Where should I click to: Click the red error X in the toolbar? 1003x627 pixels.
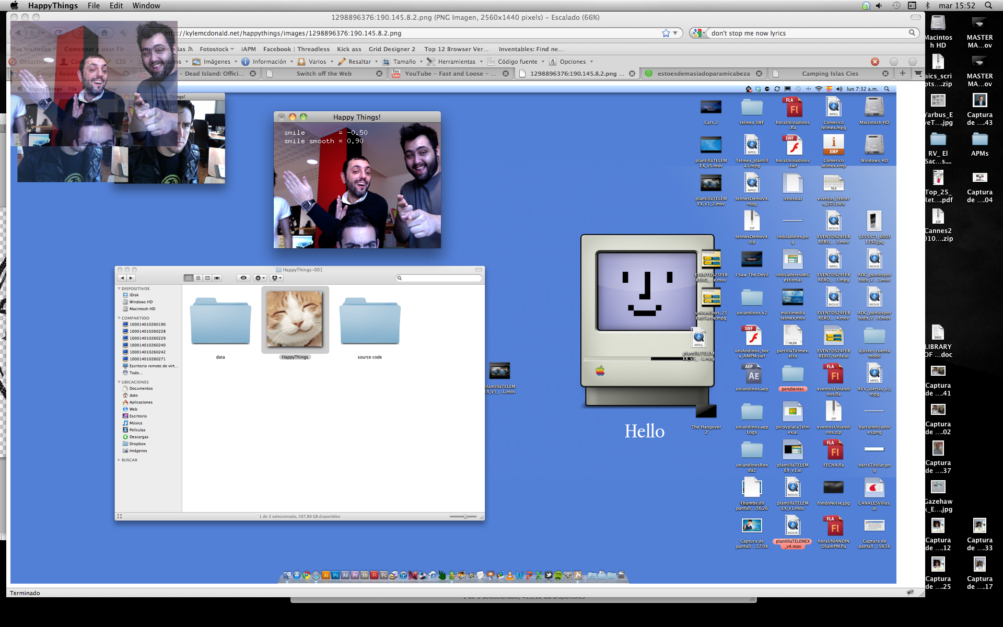875,62
